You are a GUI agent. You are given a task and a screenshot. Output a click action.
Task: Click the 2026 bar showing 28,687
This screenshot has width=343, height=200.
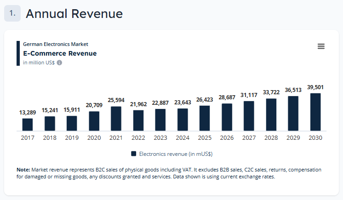point(227,117)
